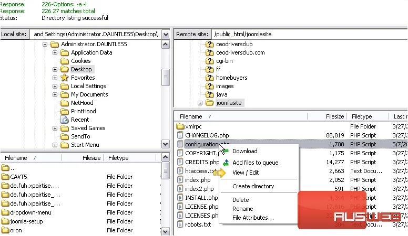Click the joomla-setup local folder icon
This screenshot has height=236, width=408.
pyautogui.click(x=5, y=221)
